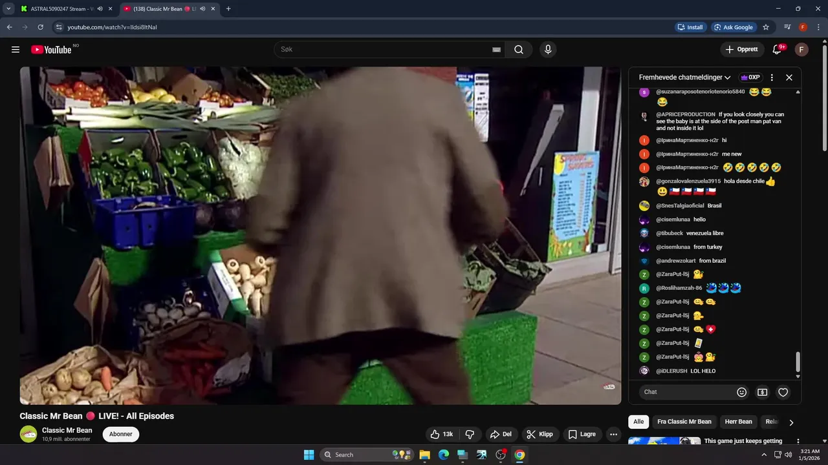Open emoji picker in chat box
Viewport: 828px width, 465px height.
(742, 392)
